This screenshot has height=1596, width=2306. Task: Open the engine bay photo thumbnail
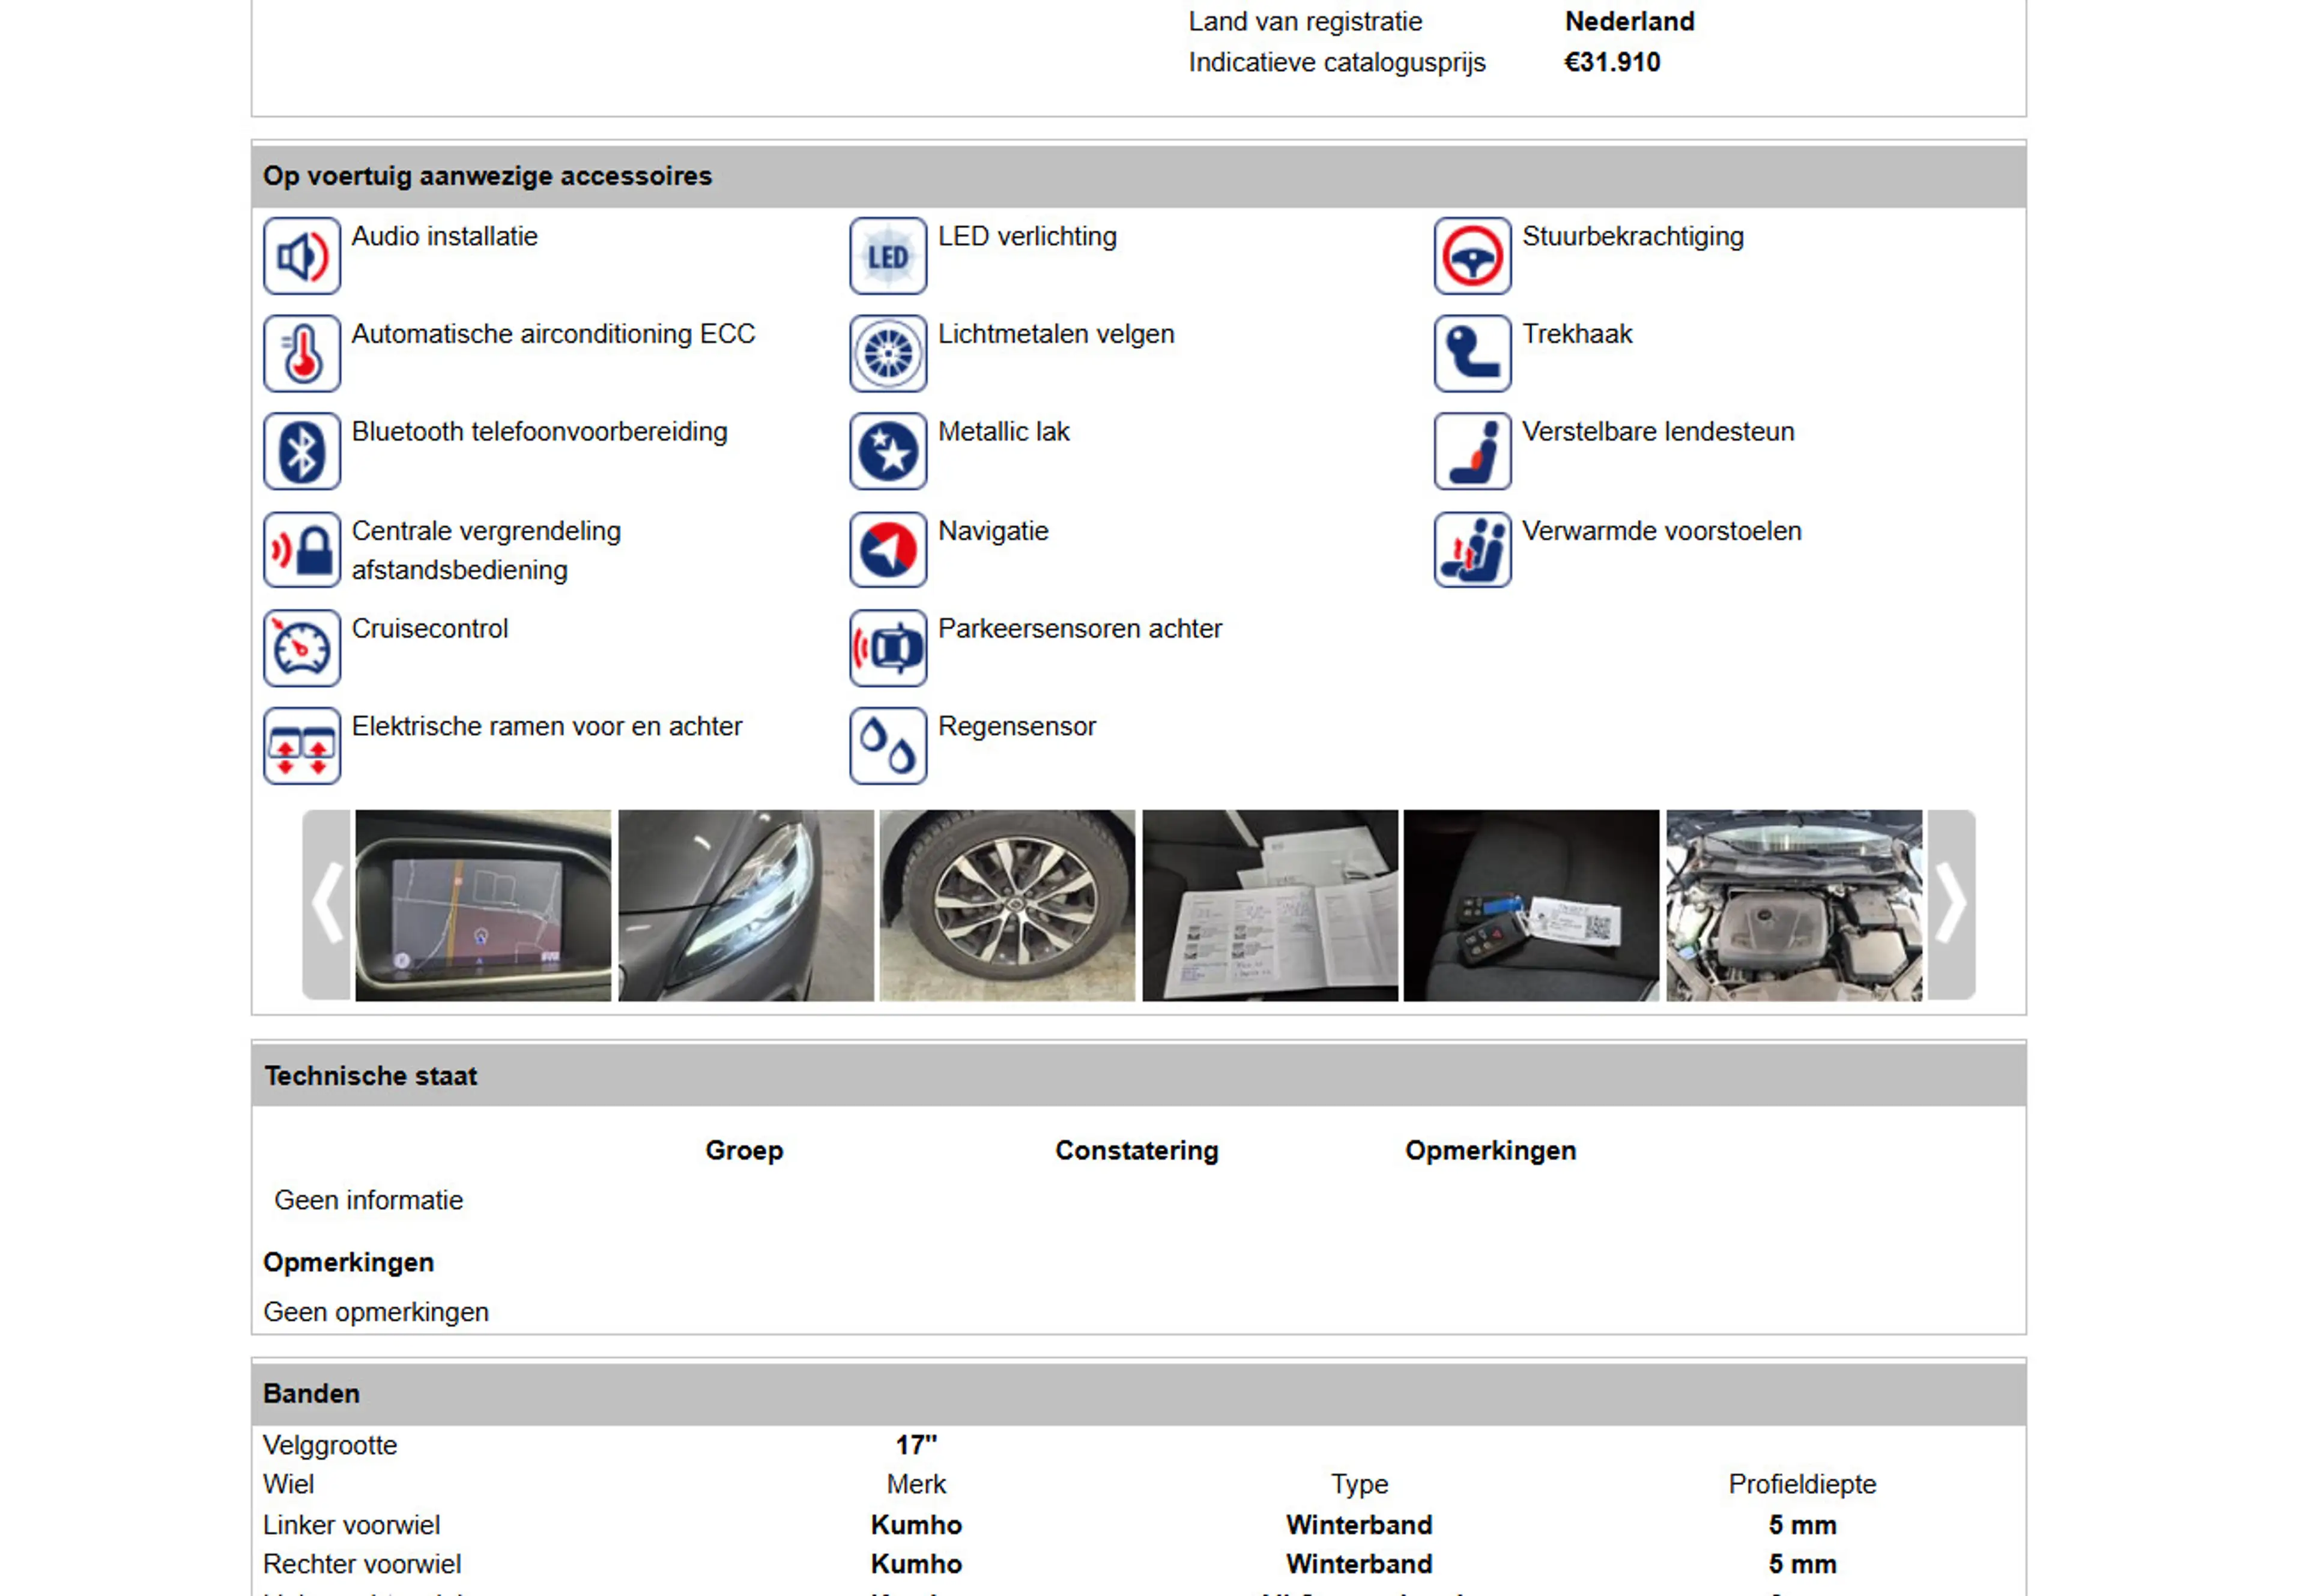pyautogui.click(x=1794, y=905)
